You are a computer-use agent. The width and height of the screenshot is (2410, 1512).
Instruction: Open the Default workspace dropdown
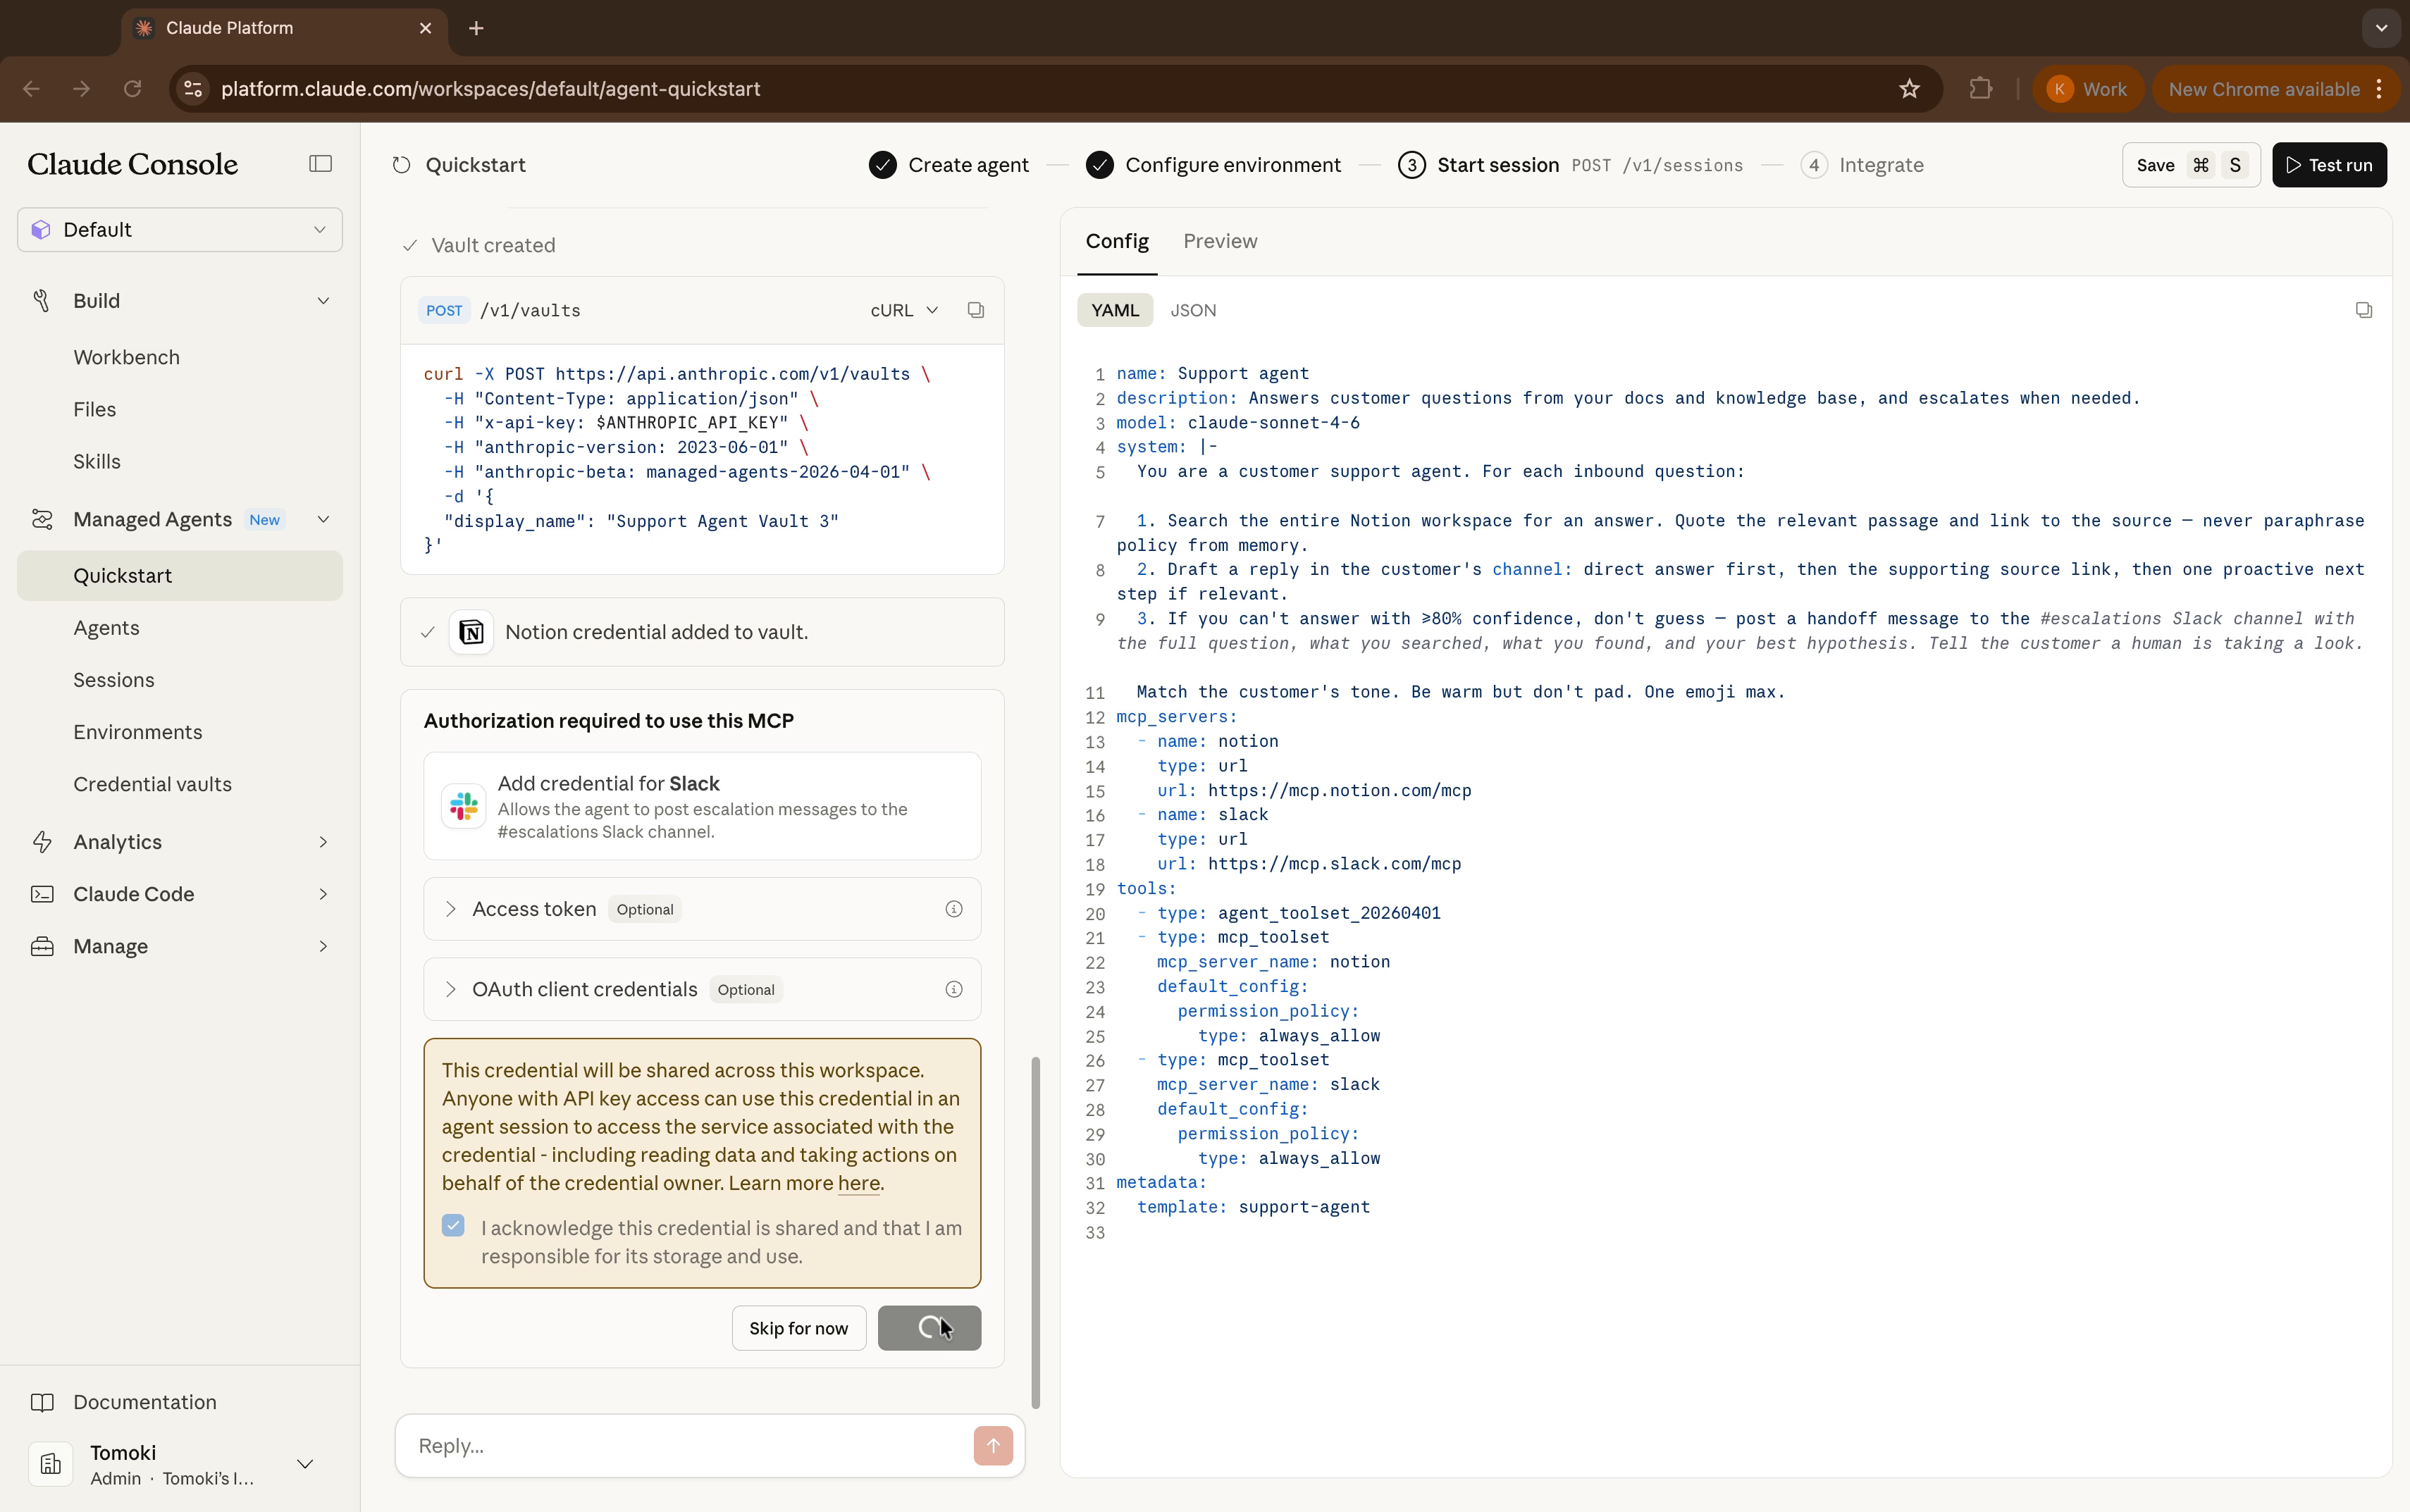coord(180,230)
